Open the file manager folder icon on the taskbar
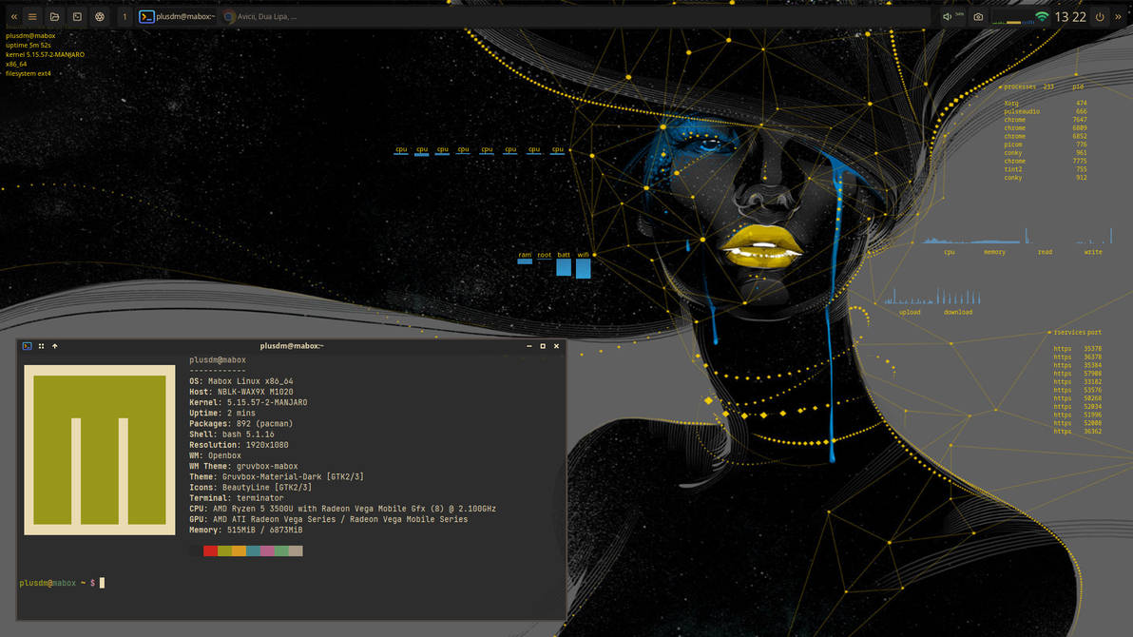Viewport: 1133px width, 637px height. point(55,16)
